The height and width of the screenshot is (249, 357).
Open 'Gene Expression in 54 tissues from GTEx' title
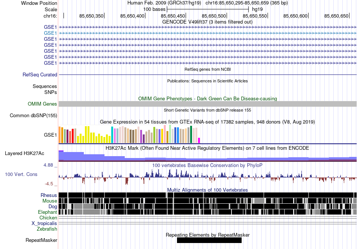207,122
